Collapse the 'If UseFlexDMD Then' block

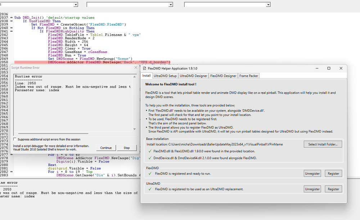(12, 21)
